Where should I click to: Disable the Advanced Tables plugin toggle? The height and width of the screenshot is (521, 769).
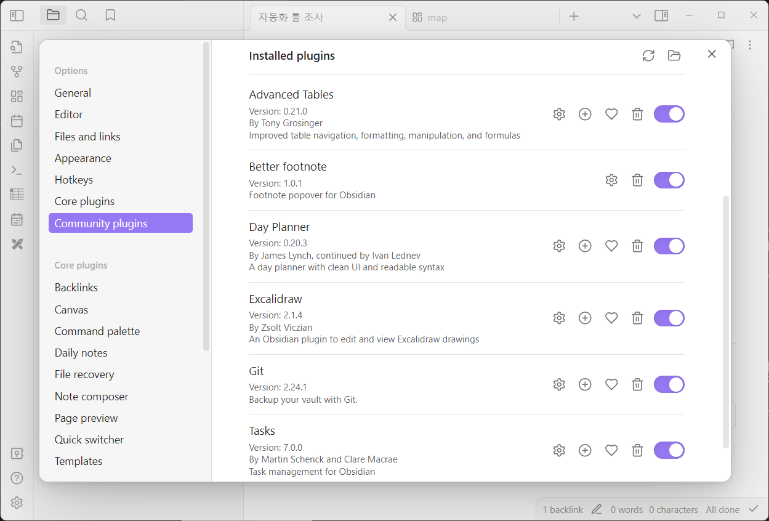point(669,114)
